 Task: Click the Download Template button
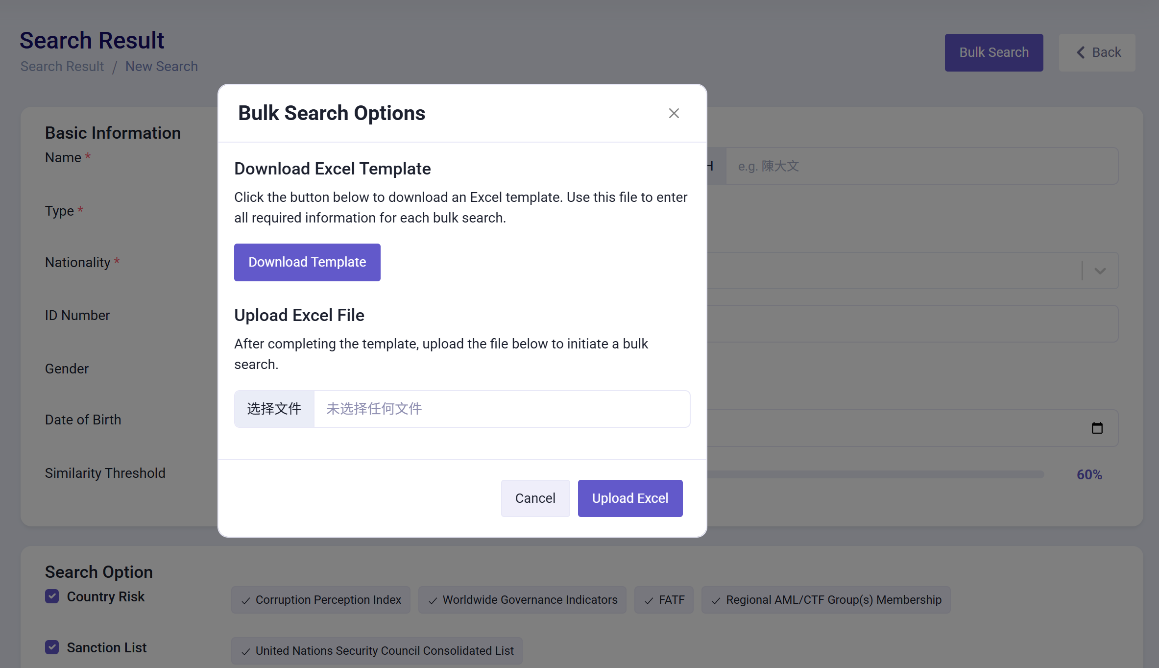coord(307,262)
